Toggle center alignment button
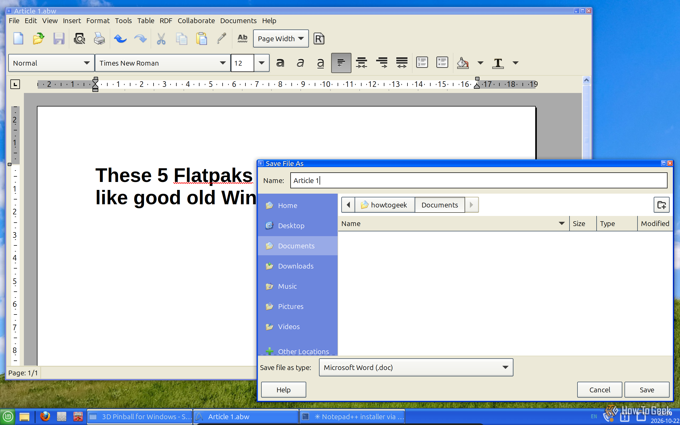The height and width of the screenshot is (425, 680). coord(361,63)
